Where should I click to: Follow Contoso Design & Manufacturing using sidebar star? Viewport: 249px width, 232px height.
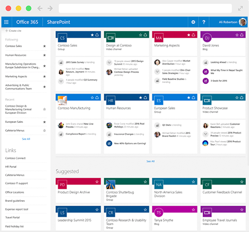(x=44, y=109)
